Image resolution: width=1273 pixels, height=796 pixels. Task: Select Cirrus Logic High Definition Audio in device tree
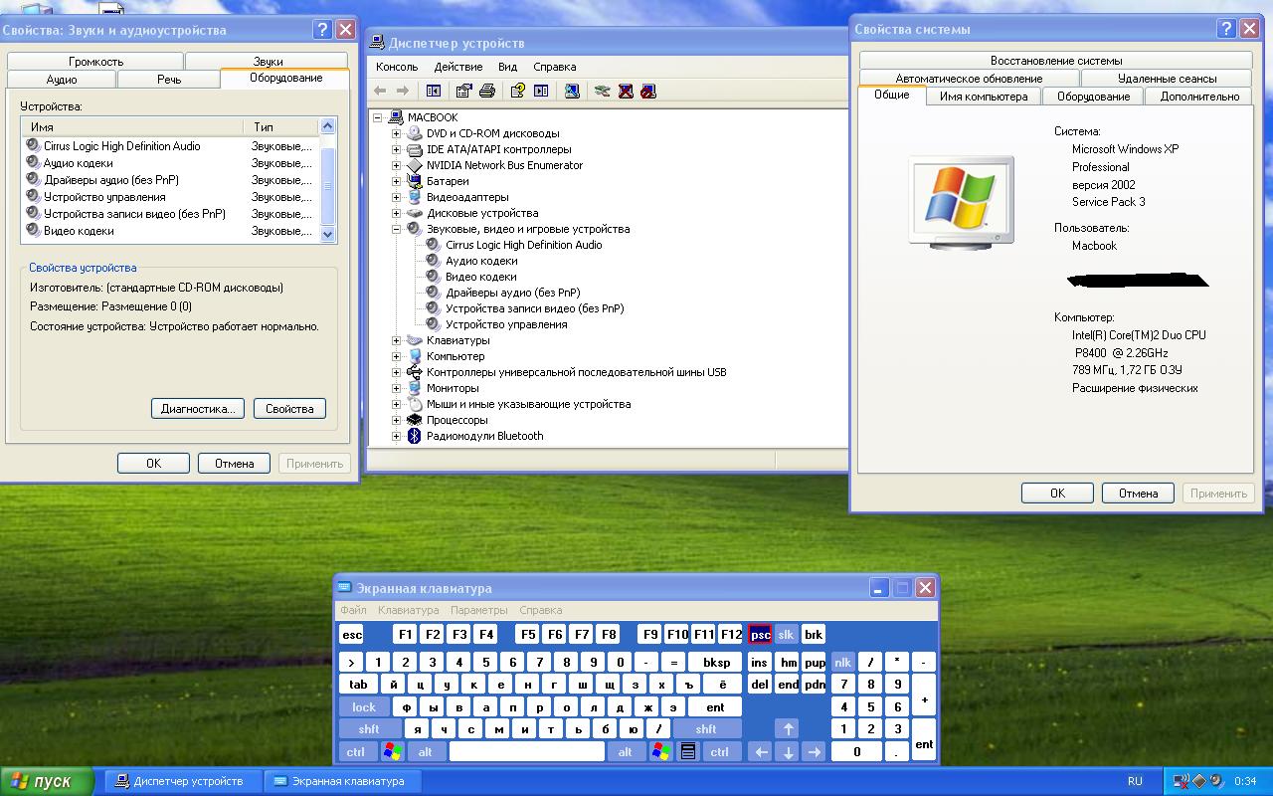[523, 245]
